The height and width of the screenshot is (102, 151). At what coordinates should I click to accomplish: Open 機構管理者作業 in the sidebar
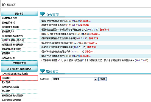tap(9, 18)
